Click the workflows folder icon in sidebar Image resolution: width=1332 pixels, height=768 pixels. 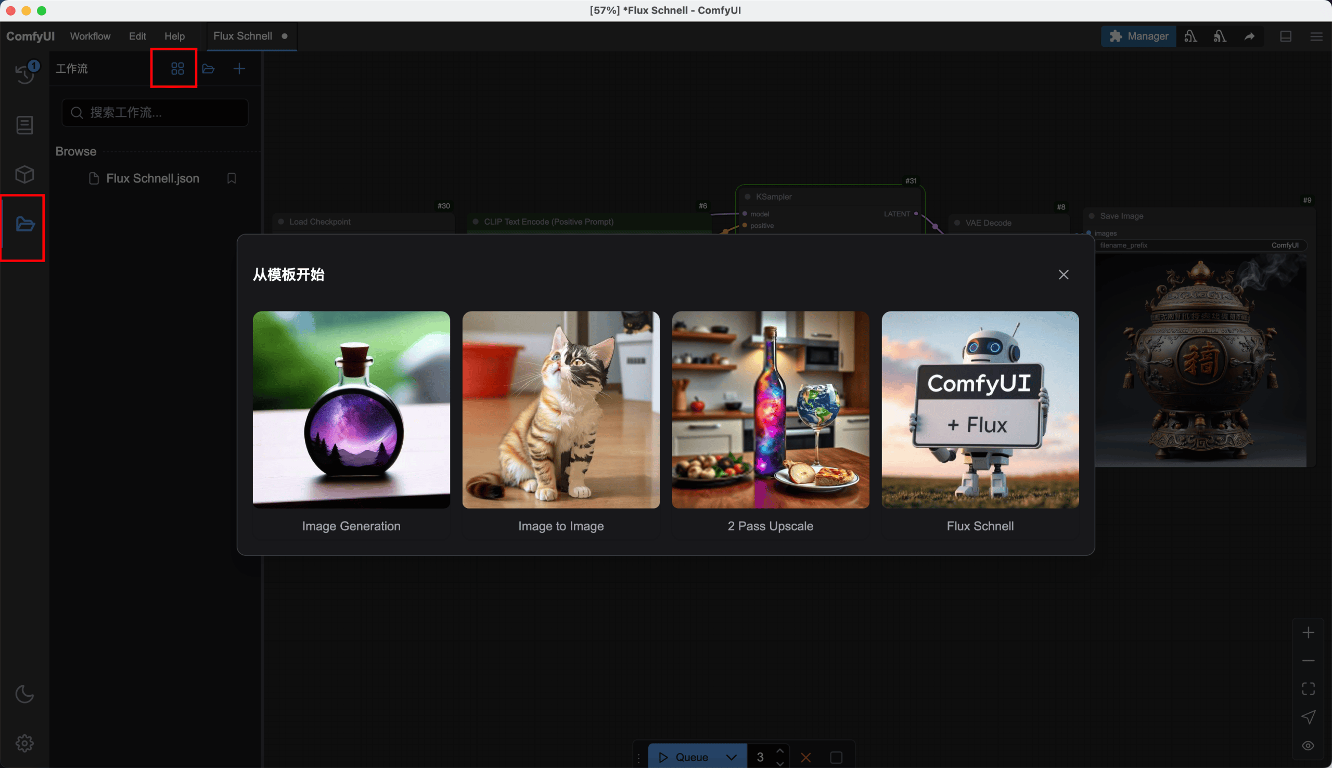[x=24, y=224]
